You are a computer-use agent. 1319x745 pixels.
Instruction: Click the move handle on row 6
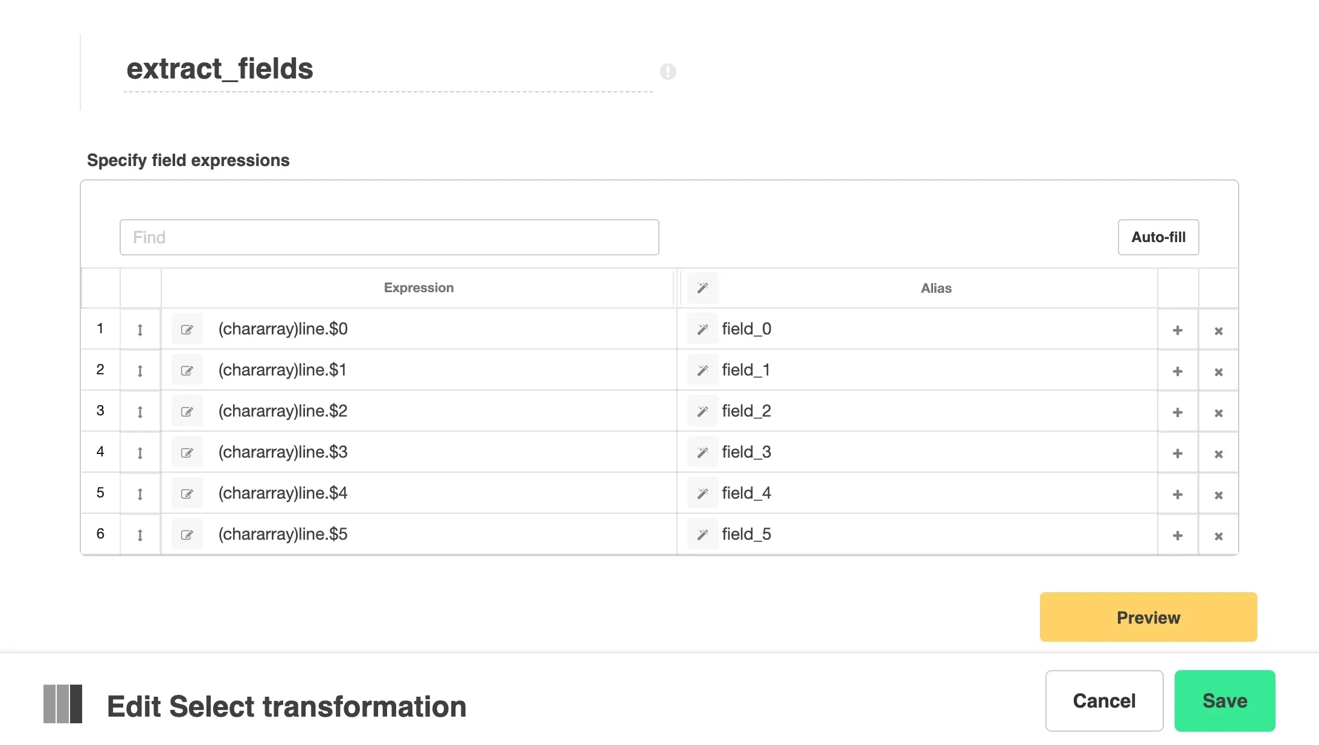140,534
